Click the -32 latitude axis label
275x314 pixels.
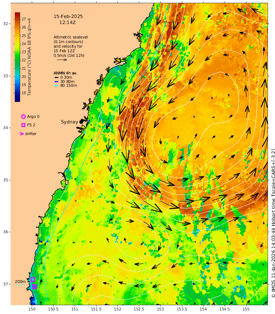[5, 24]
